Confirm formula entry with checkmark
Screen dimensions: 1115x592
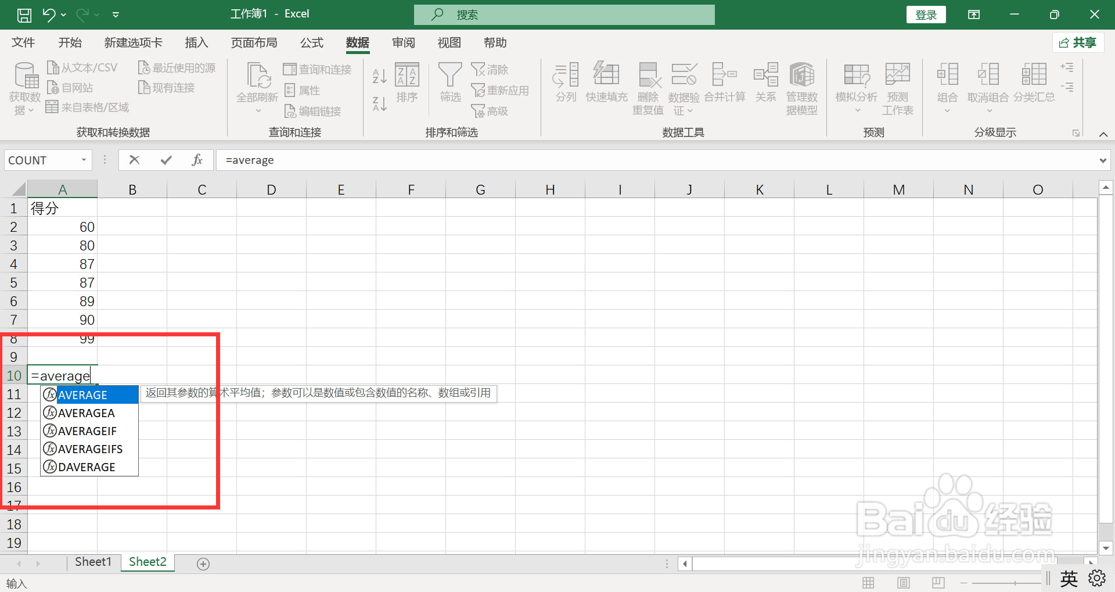tap(166, 160)
